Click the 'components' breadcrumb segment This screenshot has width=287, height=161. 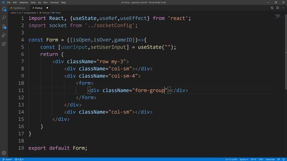click(30, 13)
